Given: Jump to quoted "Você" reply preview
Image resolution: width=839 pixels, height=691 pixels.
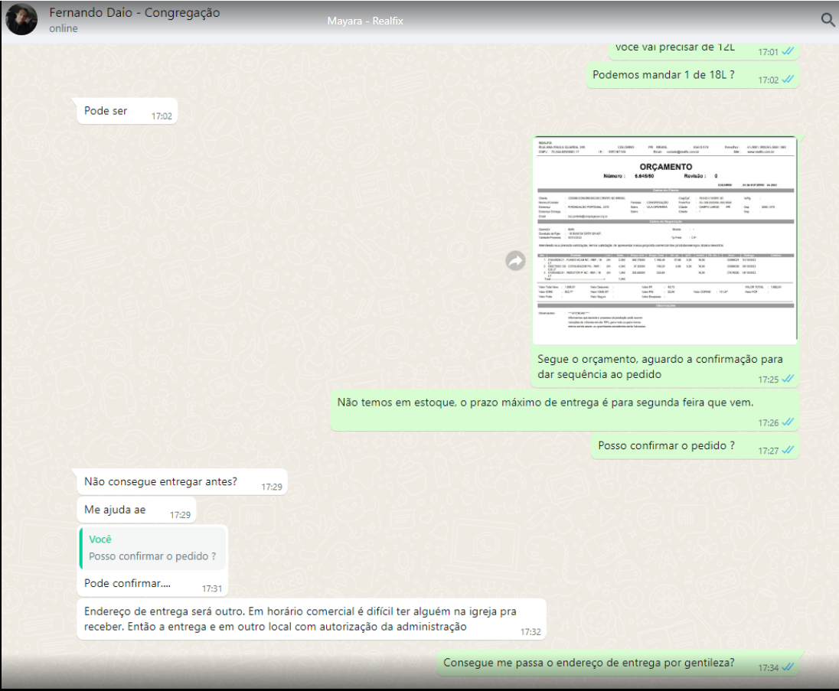Looking at the screenshot, I should (153, 548).
